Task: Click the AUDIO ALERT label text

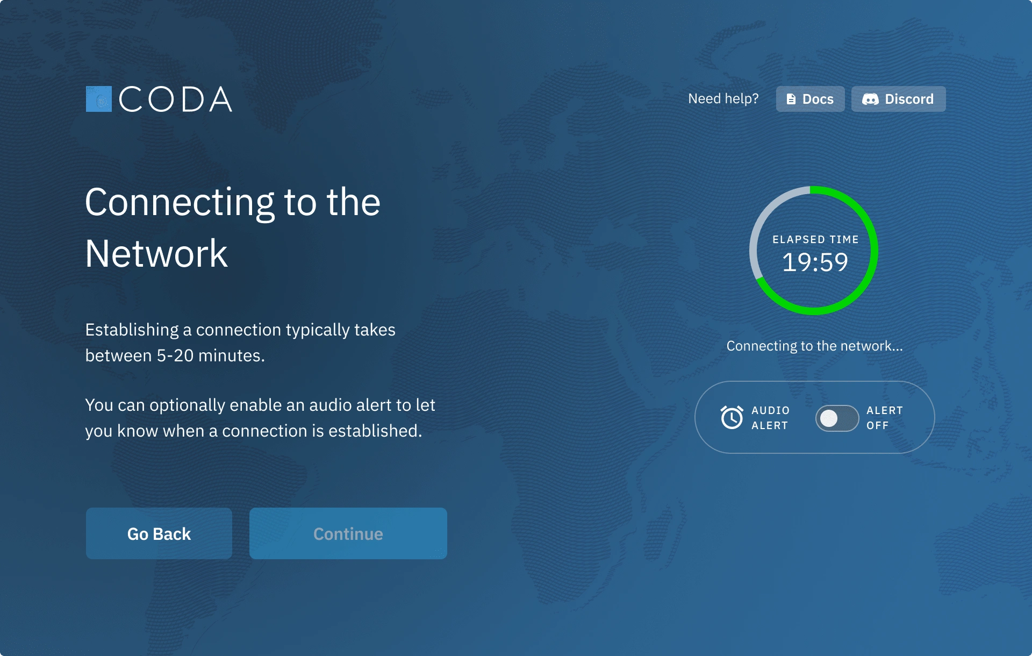Action: click(770, 418)
